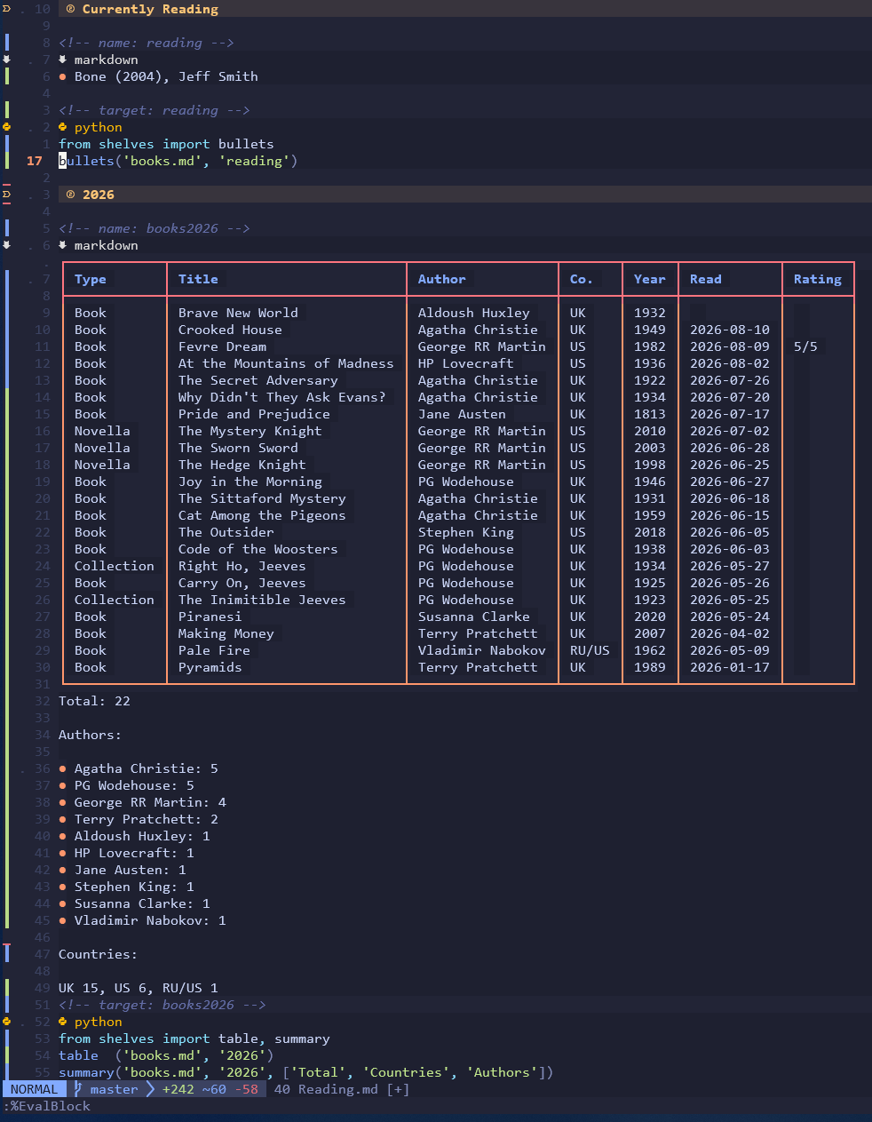Click the sign column marker beside Currently Reading heading
Screen dimensions: 872x1122
[6, 9]
